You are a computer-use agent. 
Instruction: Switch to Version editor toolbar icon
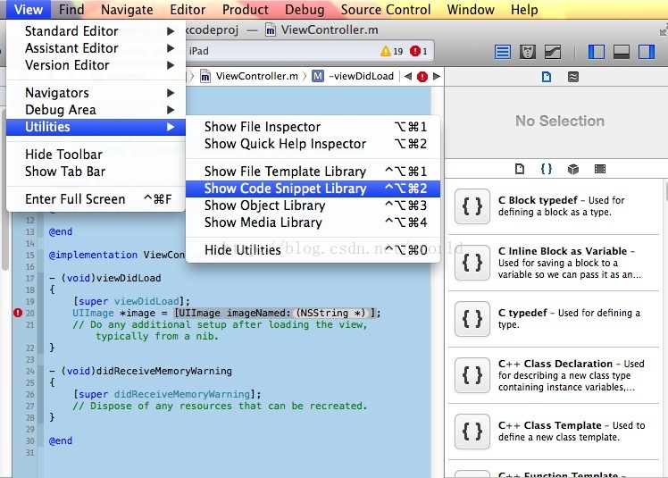[553, 52]
